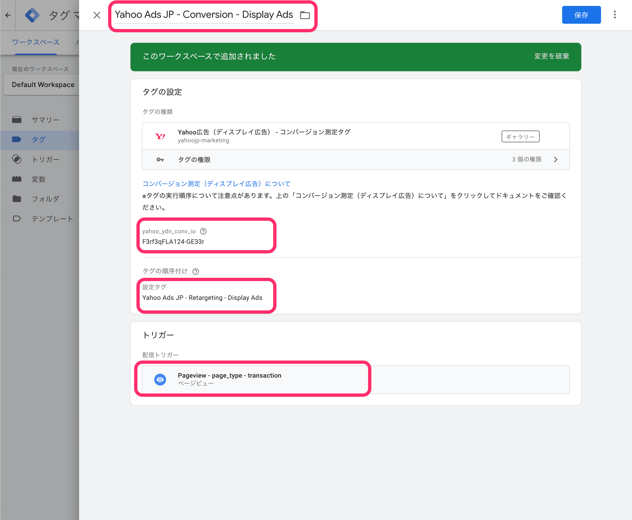Open サマリー in the sidebar
The image size is (632, 520).
point(45,120)
